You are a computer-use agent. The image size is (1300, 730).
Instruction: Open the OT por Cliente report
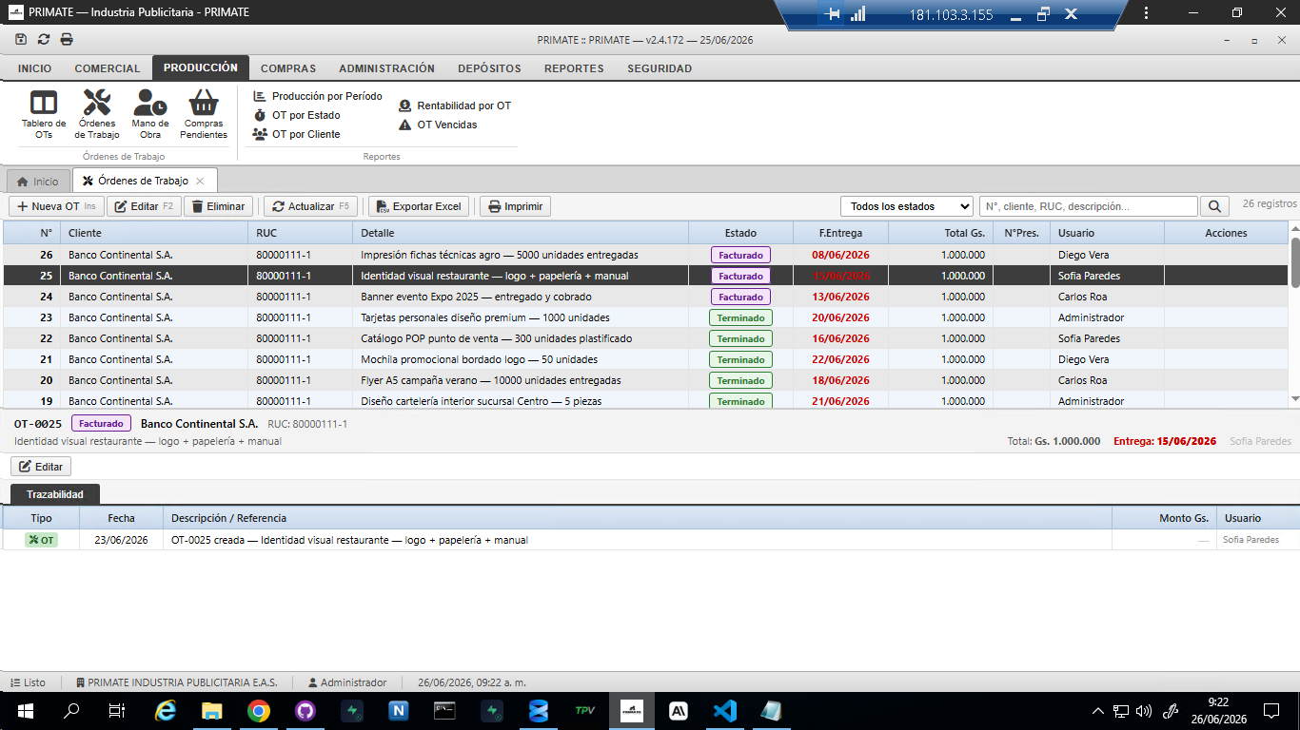pyautogui.click(x=296, y=134)
